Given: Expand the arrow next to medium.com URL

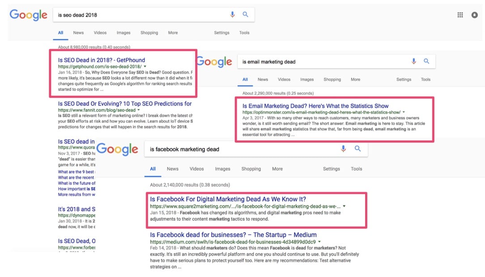Looking at the screenshot, I should [x=319, y=242].
